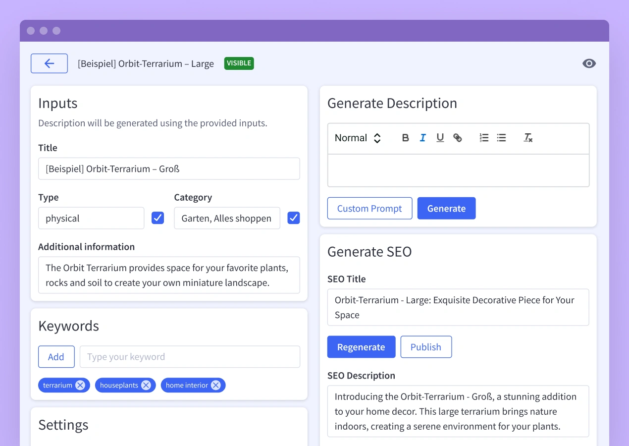The width and height of the screenshot is (629, 446).
Task: Go back using the arrow button
Action: tap(49, 63)
